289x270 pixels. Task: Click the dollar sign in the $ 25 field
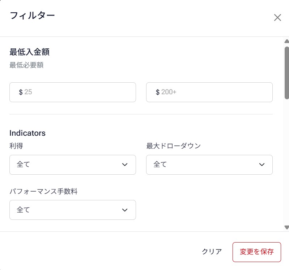pos(21,92)
